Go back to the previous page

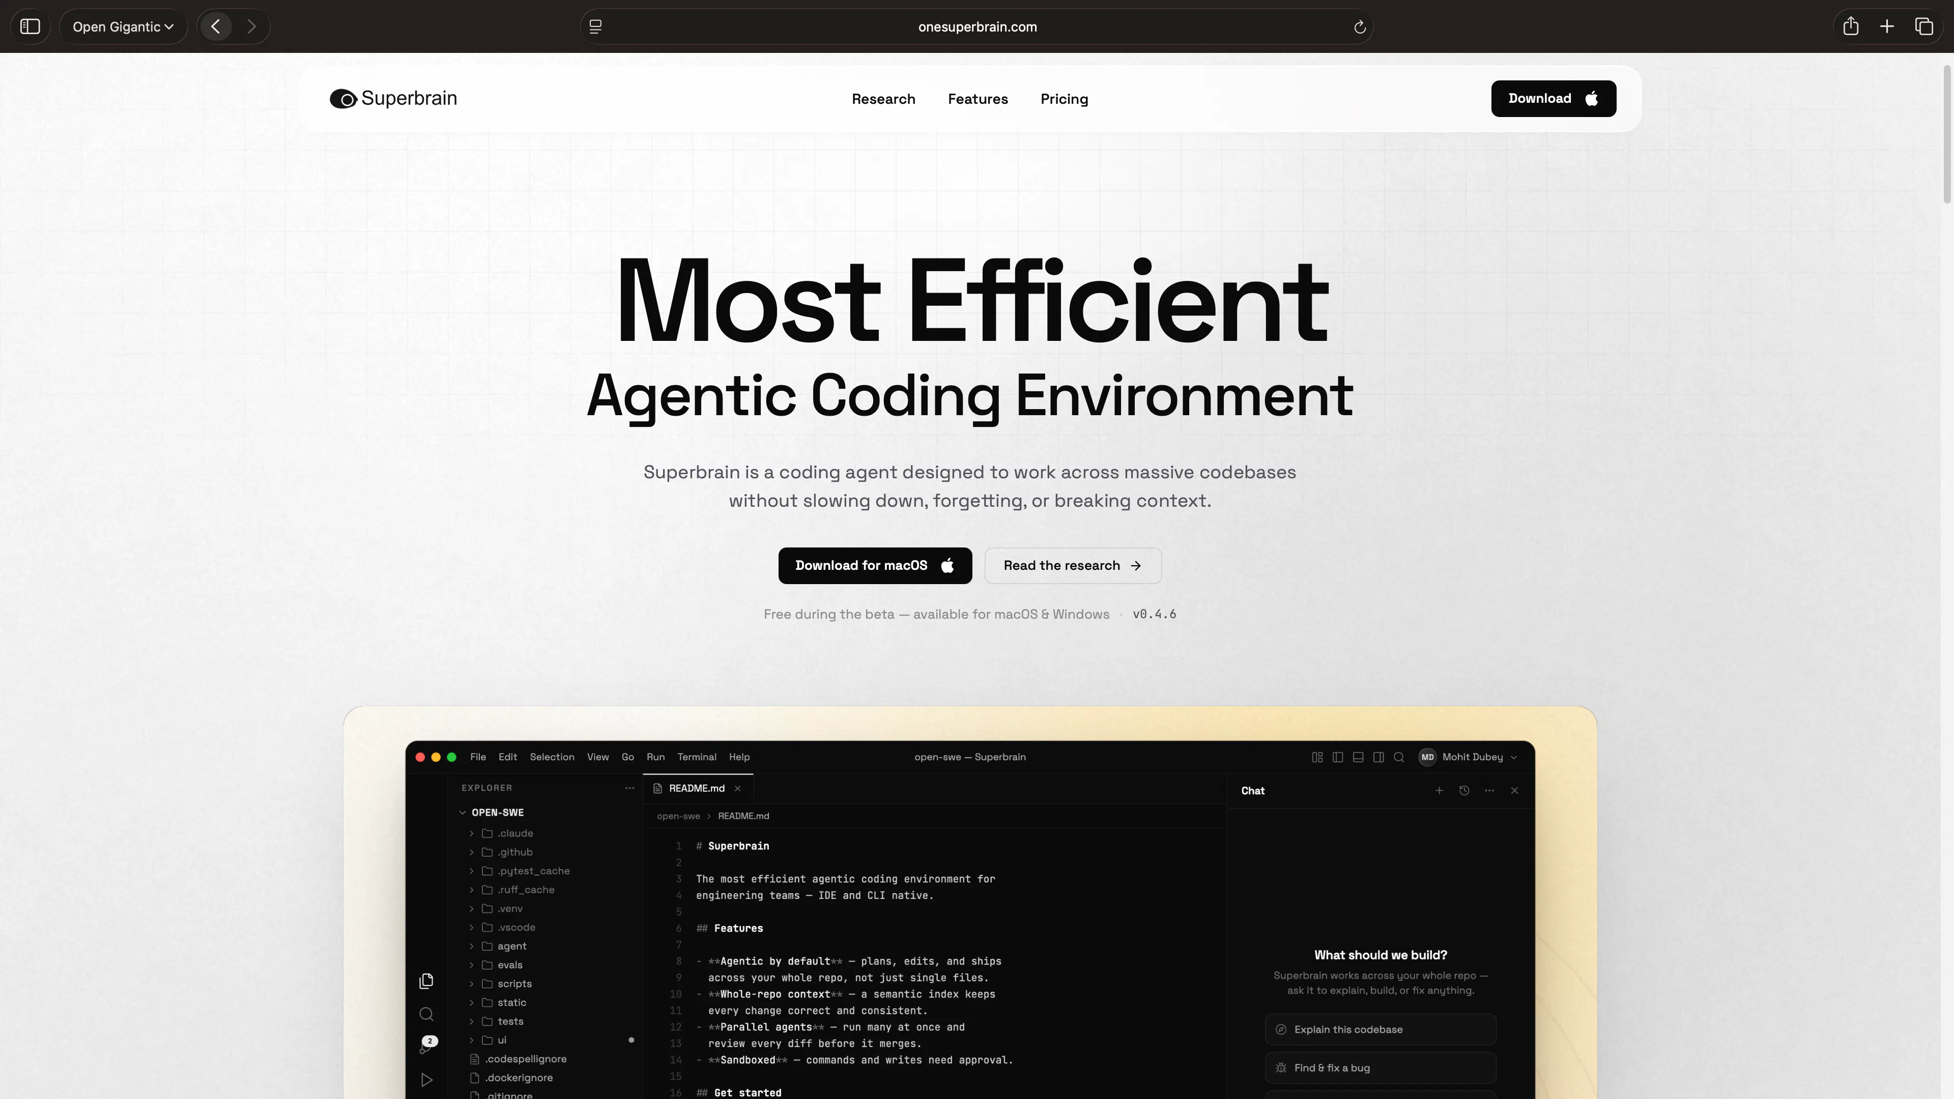coord(216,26)
